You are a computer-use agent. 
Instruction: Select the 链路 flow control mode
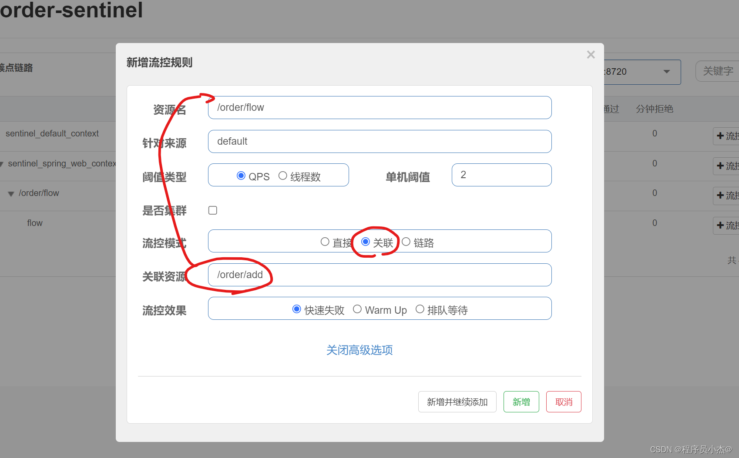(x=406, y=242)
